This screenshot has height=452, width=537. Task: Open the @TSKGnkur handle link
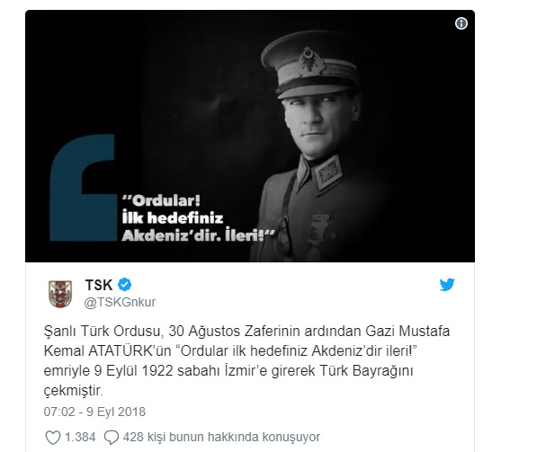pyautogui.click(x=120, y=302)
